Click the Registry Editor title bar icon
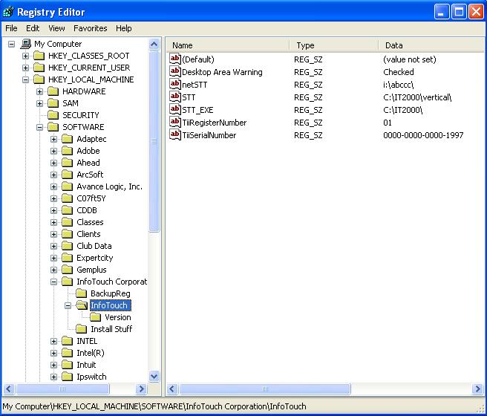 [x=8, y=12]
